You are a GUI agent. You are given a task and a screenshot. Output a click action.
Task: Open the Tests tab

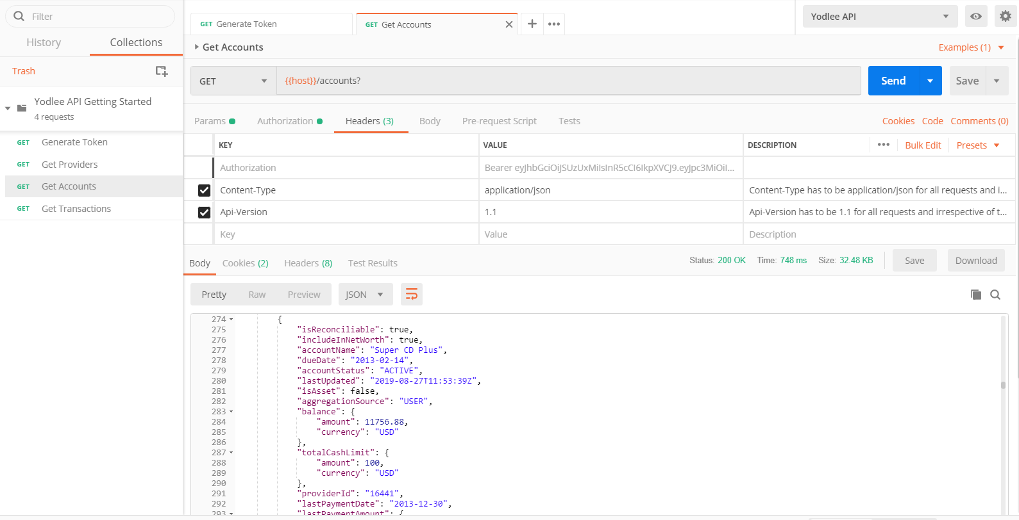(x=569, y=121)
